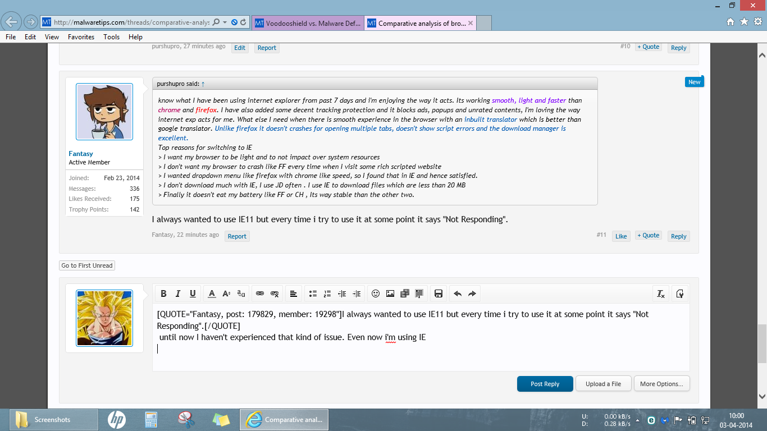Open the Edit menu

pyautogui.click(x=30, y=37)
